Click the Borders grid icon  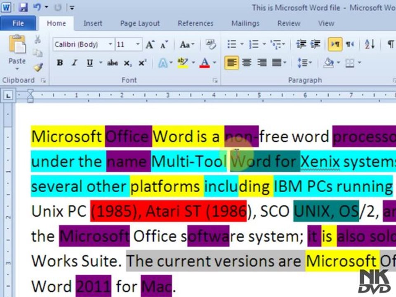pyautogui.click(x=350, y=63)
